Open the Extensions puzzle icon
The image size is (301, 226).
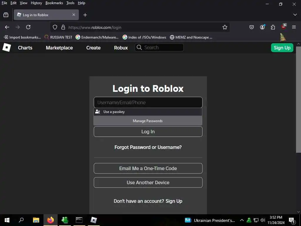coord(273,27)
